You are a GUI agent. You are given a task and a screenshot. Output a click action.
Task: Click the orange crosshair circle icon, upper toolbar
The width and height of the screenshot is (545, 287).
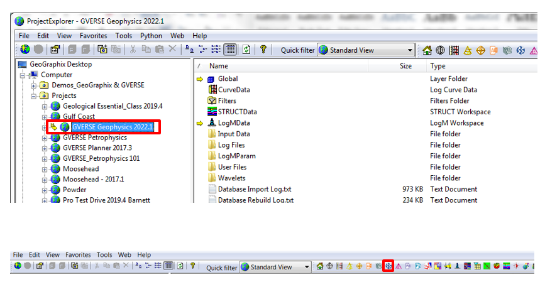point(481,50)
